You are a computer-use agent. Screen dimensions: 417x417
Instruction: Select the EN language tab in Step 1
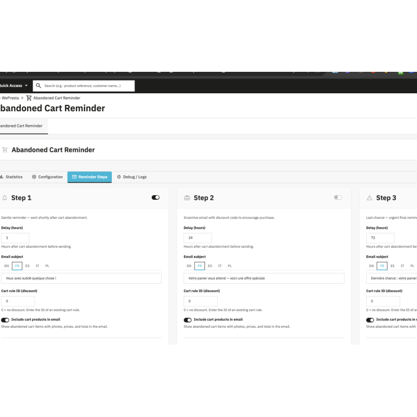pyautogui.click(x=6, y=266)
